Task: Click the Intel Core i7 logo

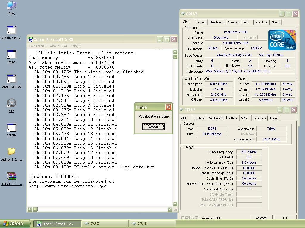Action: coord(282,40)
